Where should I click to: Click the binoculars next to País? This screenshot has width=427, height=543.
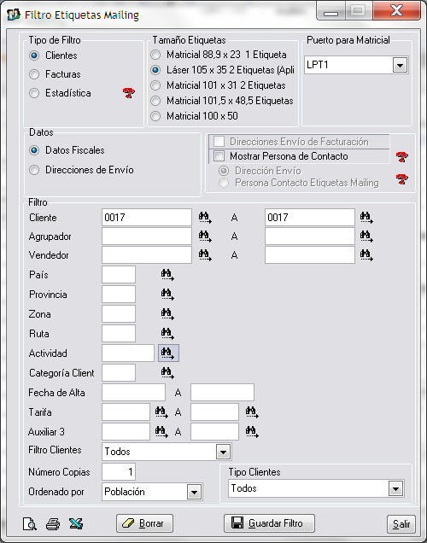167,275
